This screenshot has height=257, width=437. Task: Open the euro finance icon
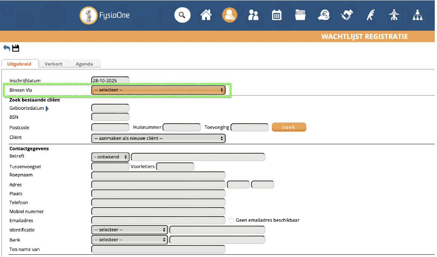click(x=323, y=15)
